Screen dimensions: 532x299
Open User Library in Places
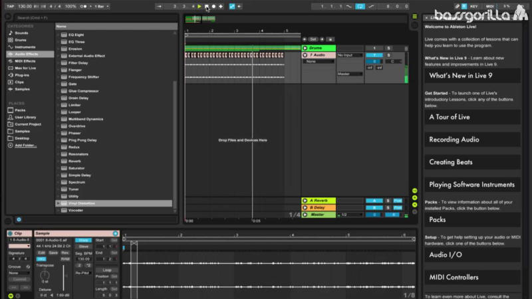tap(25, 118)
